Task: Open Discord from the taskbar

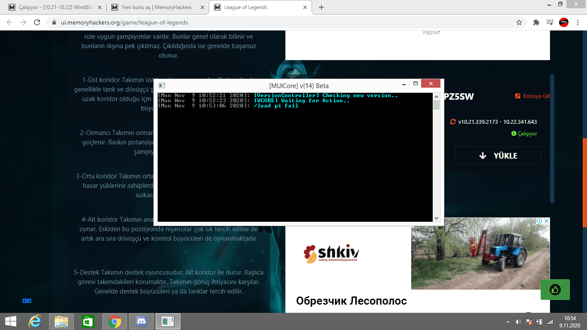Action: tap(141, 321)
